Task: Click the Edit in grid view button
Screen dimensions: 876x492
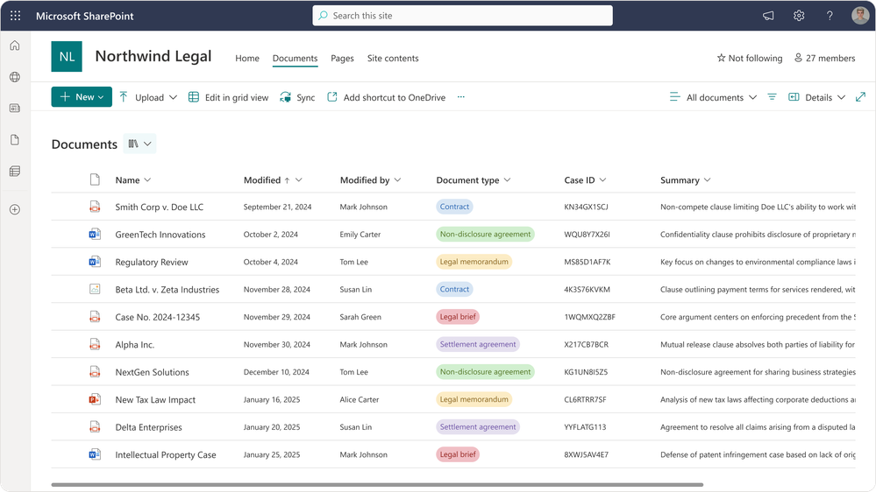Action: pos(229,97)
